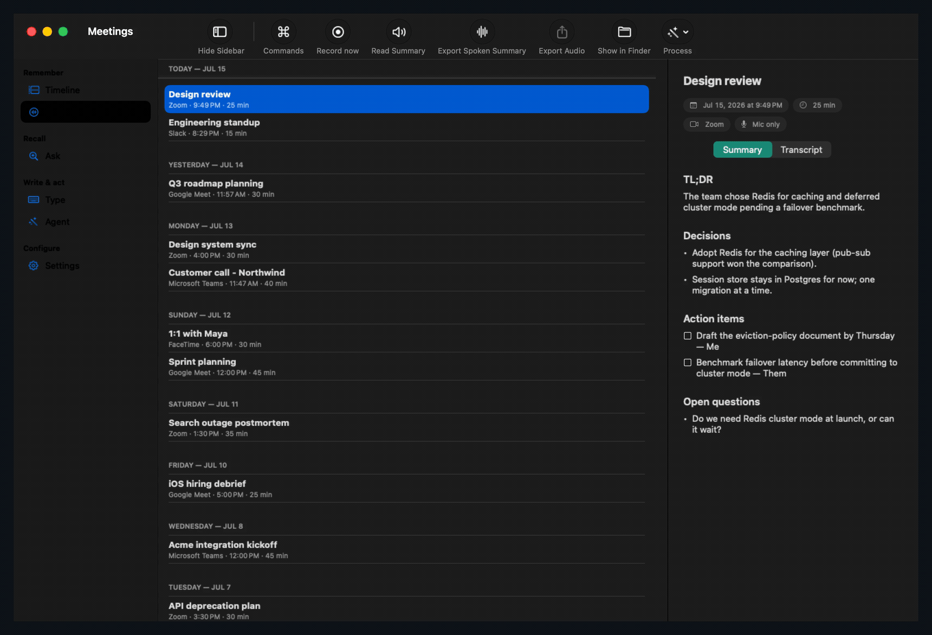932x635 pixels.
Task: Click the yellow minimize window button
Action: coord(47,31)
